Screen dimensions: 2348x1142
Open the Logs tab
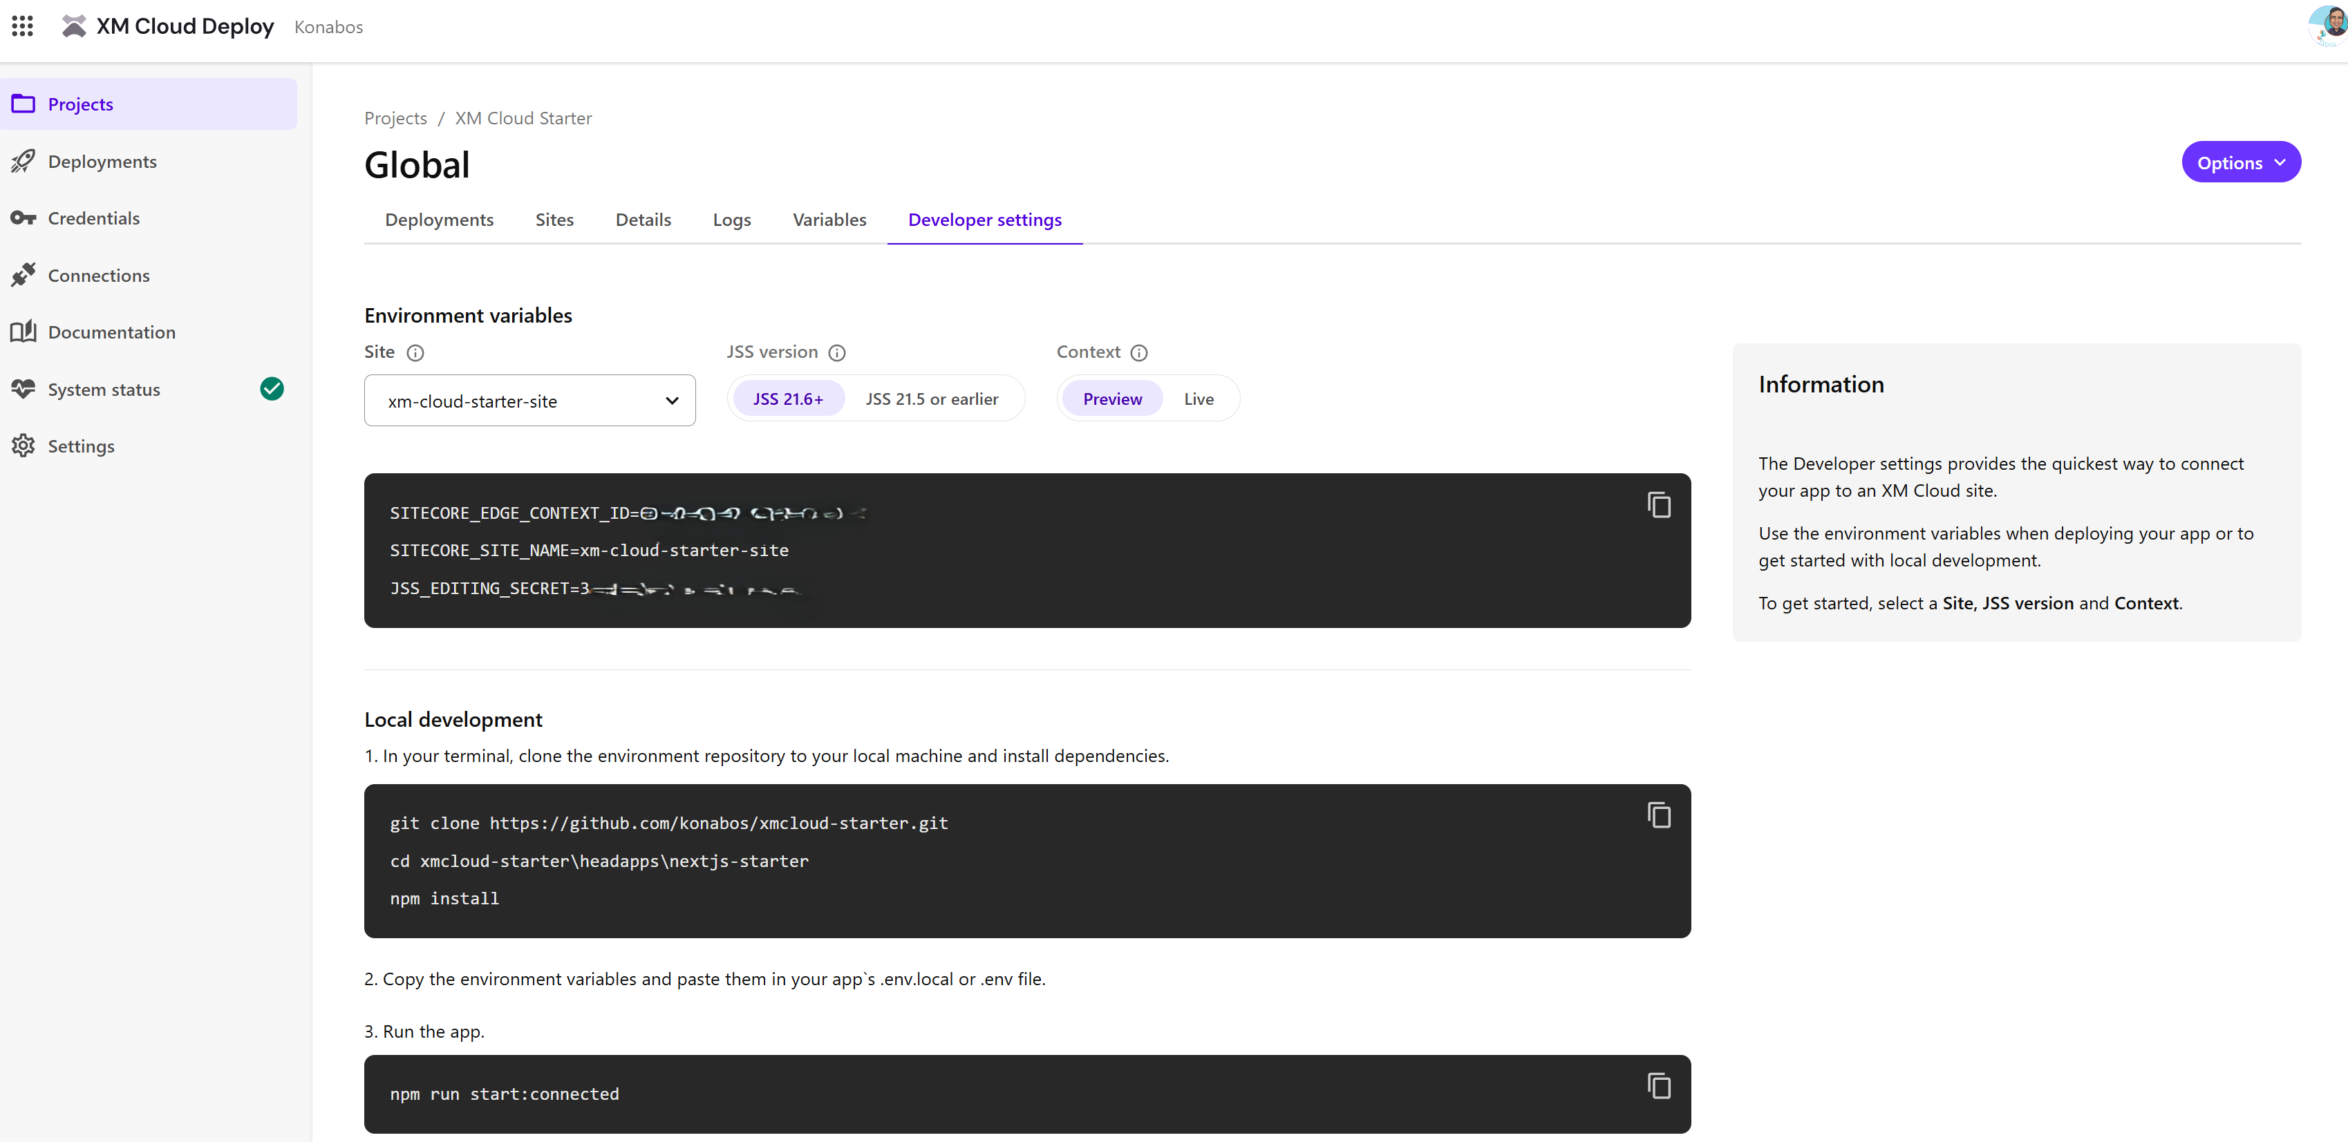[x=732, y=220]
